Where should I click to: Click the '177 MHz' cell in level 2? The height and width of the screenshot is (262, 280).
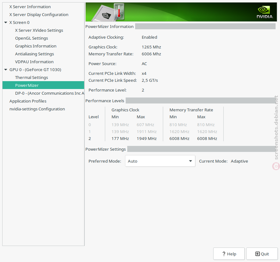(x=120, y=139)
